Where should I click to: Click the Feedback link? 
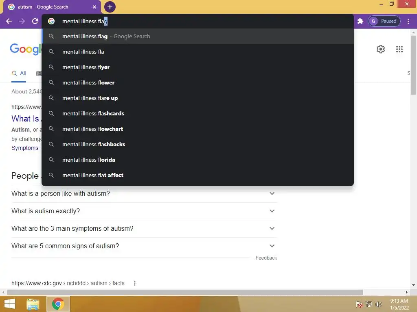(x=266, y=258)
